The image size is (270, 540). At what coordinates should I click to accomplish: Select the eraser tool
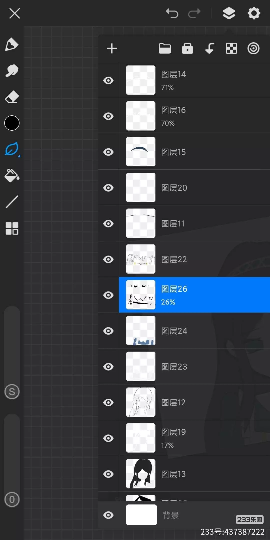(x=12, y=97)
